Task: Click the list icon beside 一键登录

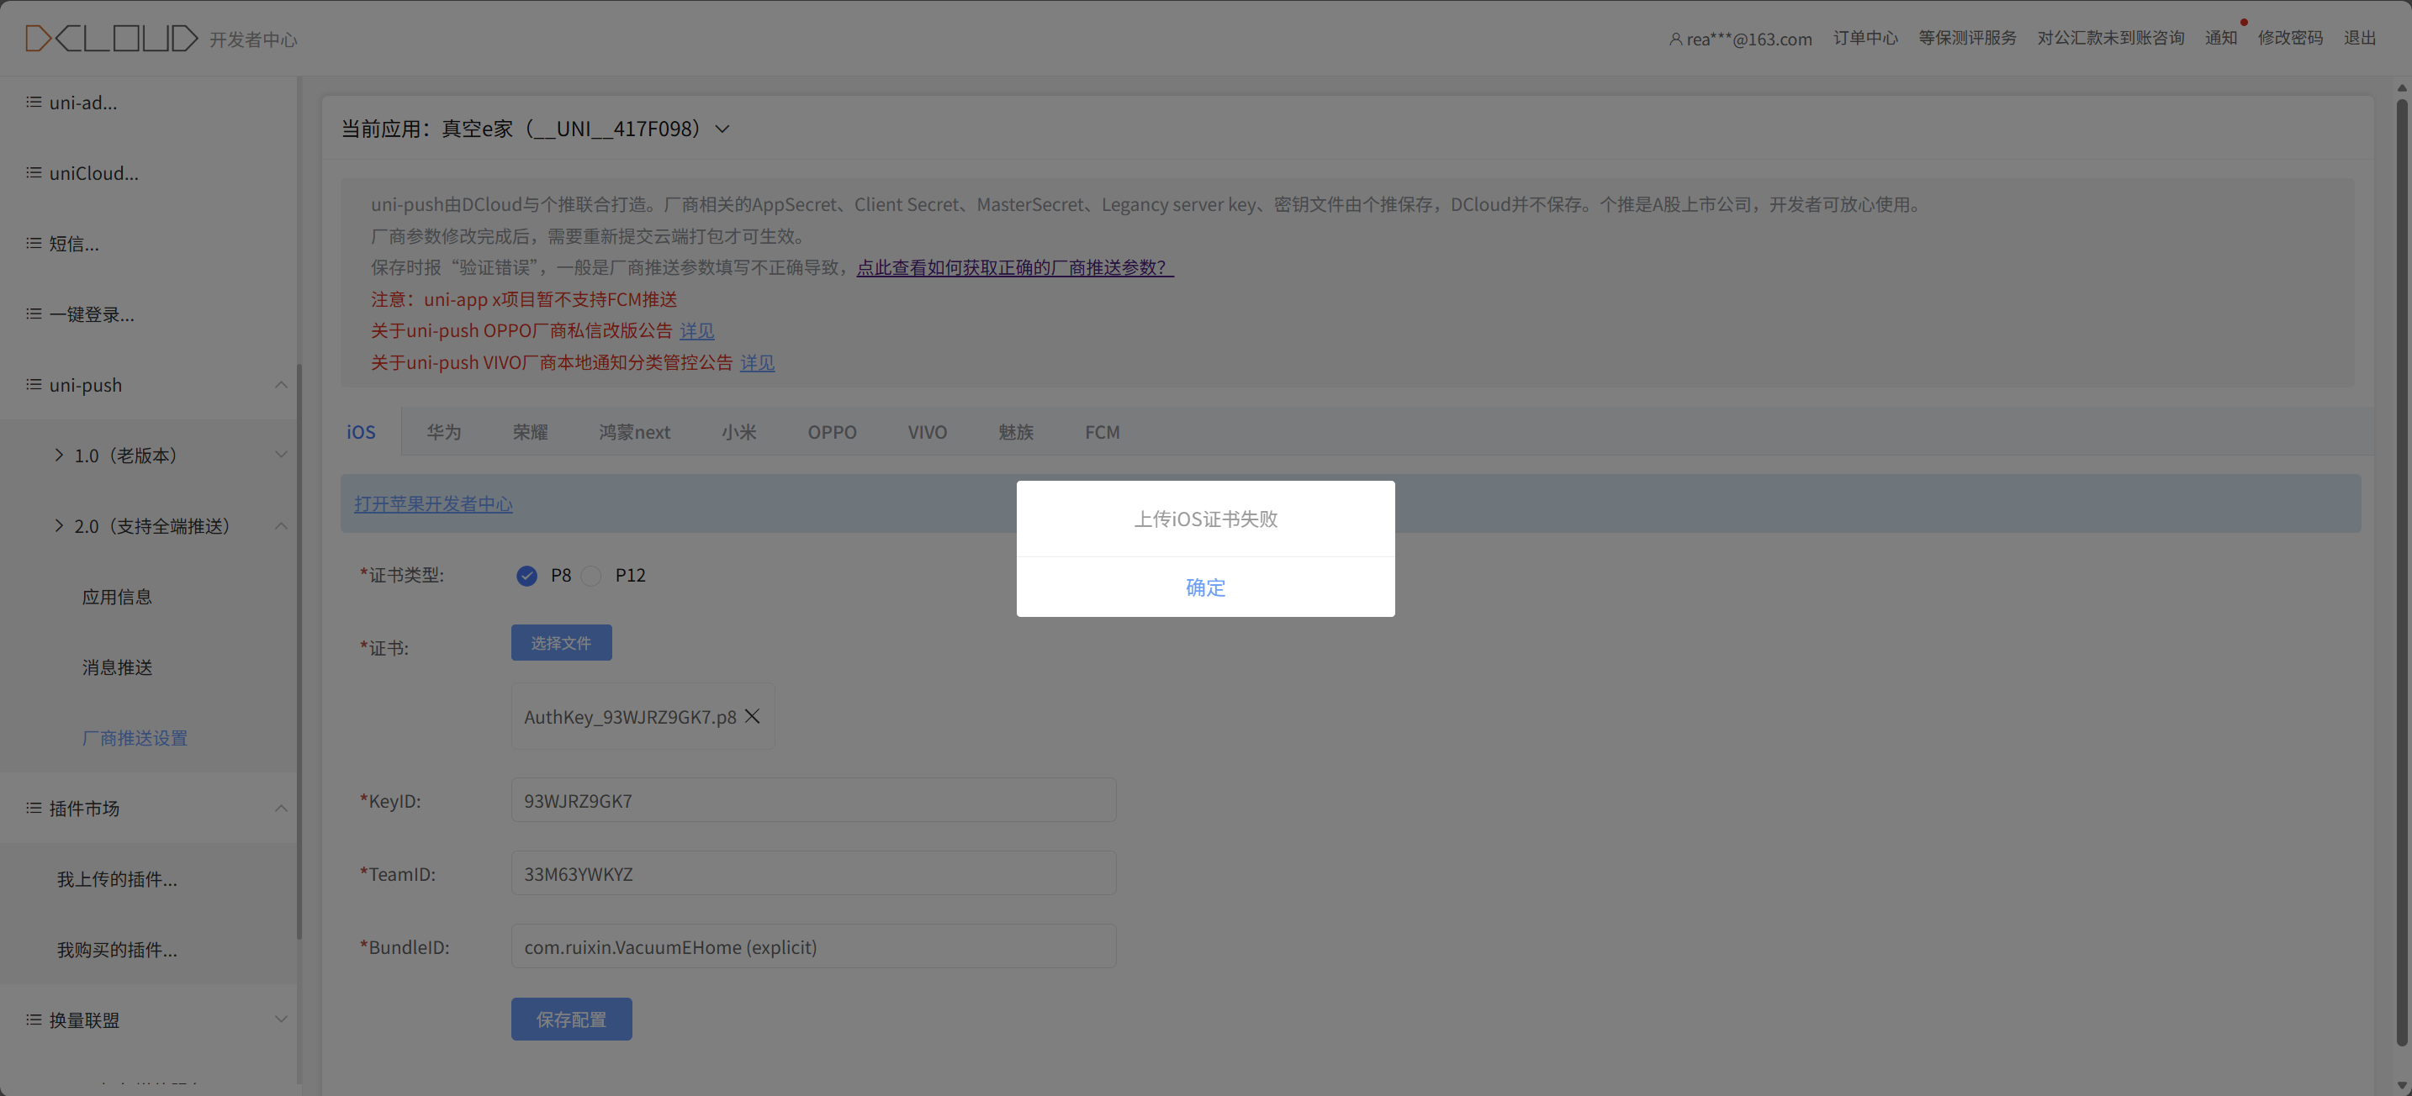Action: click(x=34, y=314)
